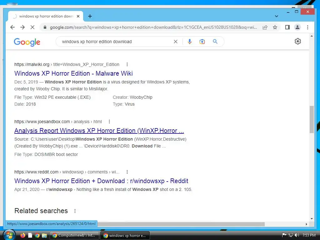Select the windows xp horror edition tab
The image size is (320, 240).
[46, 16]
